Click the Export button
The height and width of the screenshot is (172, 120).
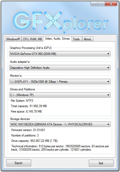click(x=19, y=163)
